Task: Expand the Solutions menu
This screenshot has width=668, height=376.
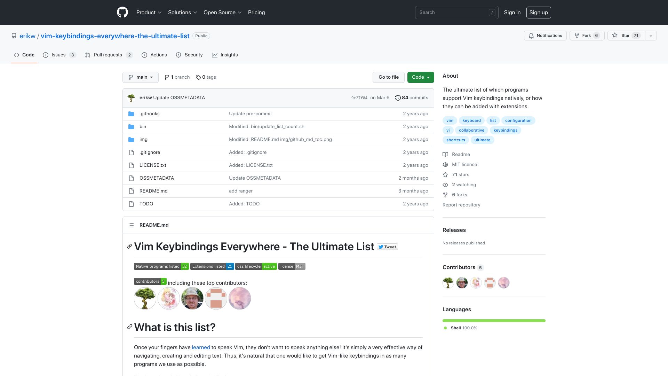Action: click(x=183, y=13)
